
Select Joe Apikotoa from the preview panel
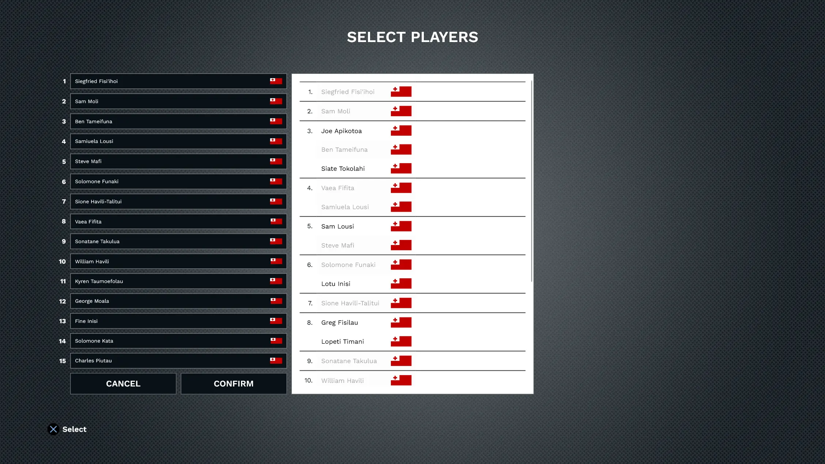pyautogui.click(x=342, y=131)
